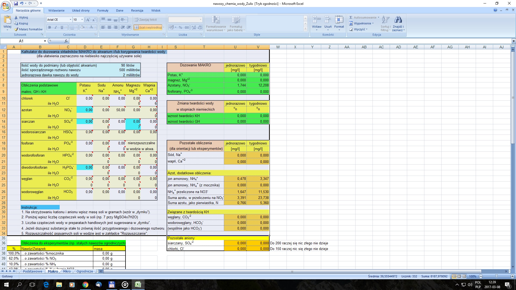Screen dimensions: 516x290
Task: Toggle bold formatting button
Action: tap(49, 27)
